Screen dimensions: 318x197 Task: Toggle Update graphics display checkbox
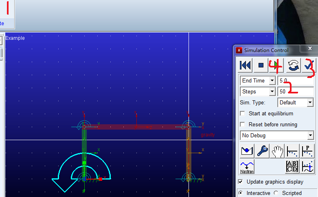point(241,182)
